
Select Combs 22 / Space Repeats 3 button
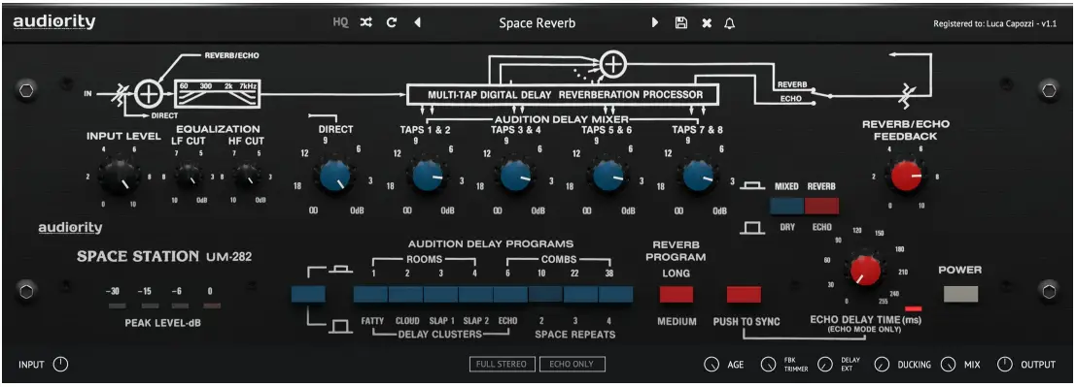tap(580, 295)
